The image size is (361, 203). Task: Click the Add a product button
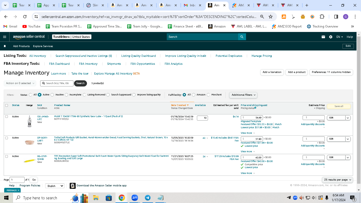point(297,72)
